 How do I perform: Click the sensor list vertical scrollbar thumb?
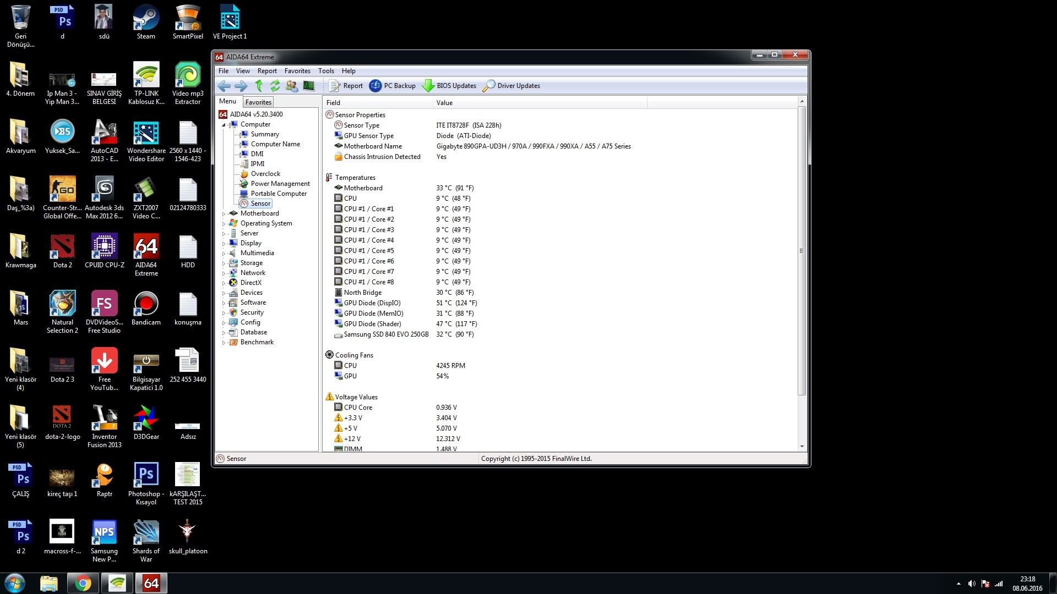coord(802,251)
